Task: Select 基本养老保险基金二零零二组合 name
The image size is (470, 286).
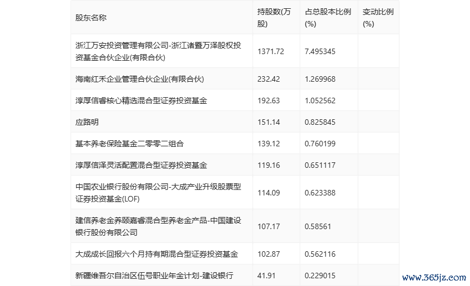Action: coord(129,144)
